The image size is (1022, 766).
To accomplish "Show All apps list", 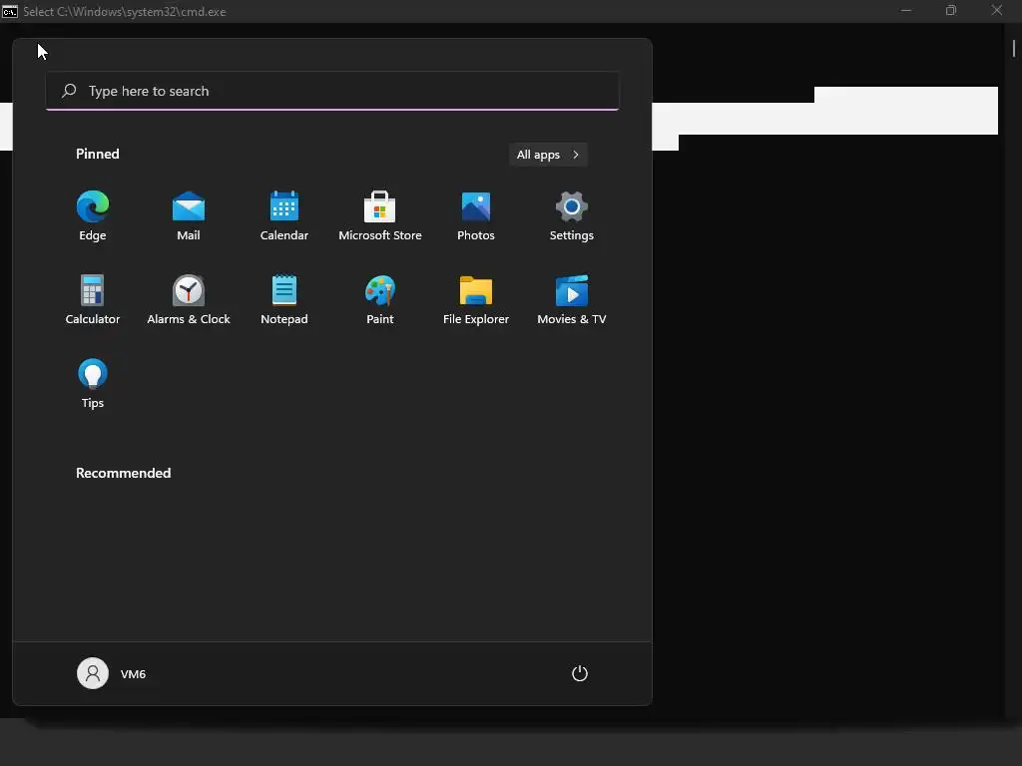I will (x=548, y=155).
